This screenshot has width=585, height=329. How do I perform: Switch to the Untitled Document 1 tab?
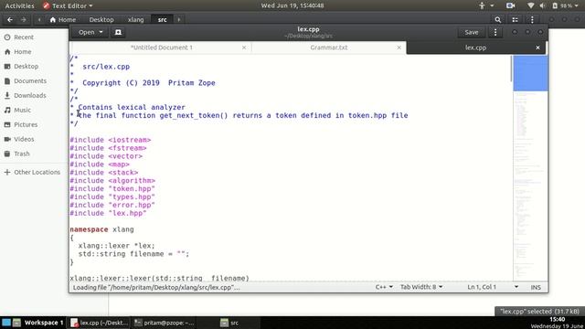pyautogui.click(x=161, y=48)
